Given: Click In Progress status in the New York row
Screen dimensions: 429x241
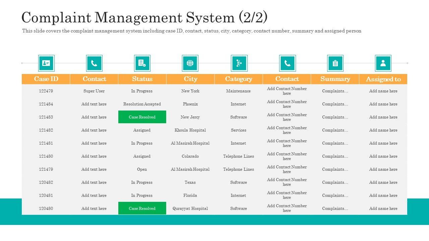Looking at the screenshot, I should click(x=142, y=91).
